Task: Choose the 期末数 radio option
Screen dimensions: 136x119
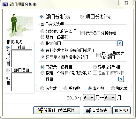Action: (x=113, y=88)
